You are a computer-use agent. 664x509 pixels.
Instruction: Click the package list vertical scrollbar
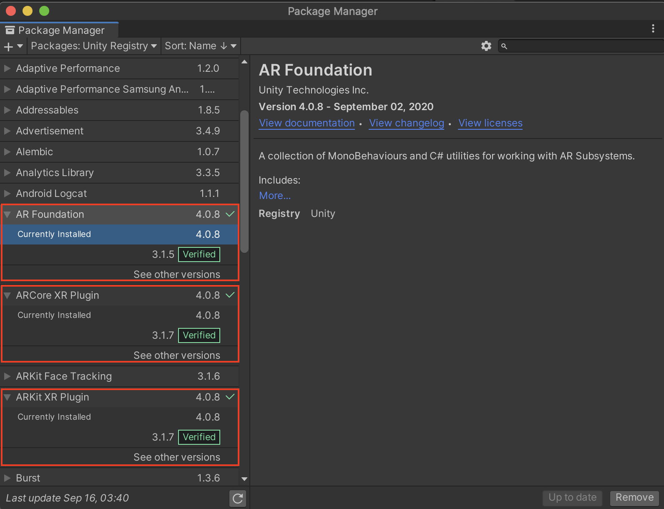point(244,181)
